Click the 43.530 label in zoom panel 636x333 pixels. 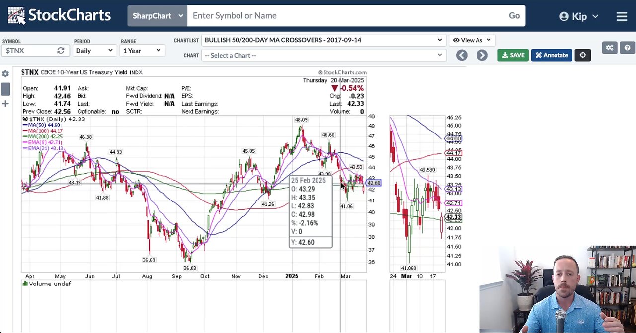coord(427,170)
